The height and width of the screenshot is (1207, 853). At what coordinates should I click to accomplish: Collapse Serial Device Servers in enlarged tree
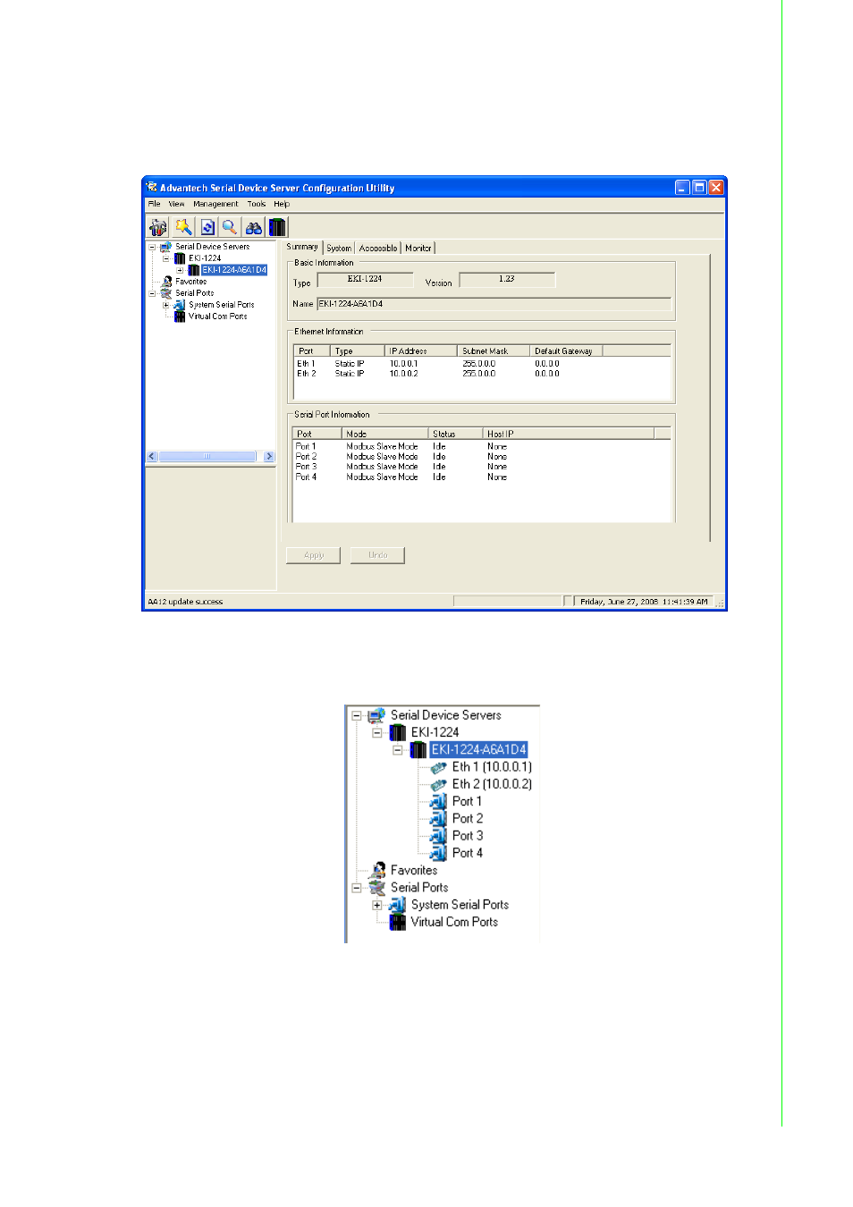[356, 715]
